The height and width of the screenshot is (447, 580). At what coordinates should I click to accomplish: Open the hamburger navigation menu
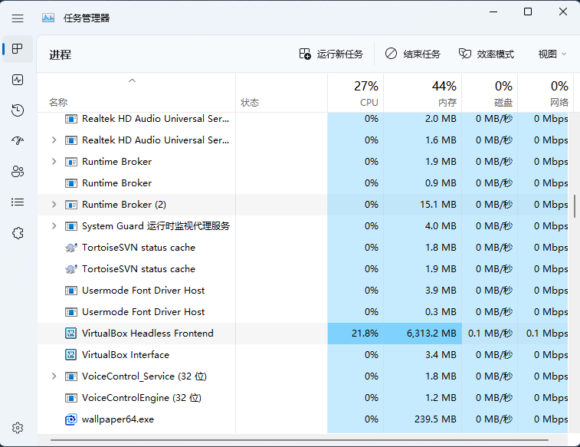18,18
